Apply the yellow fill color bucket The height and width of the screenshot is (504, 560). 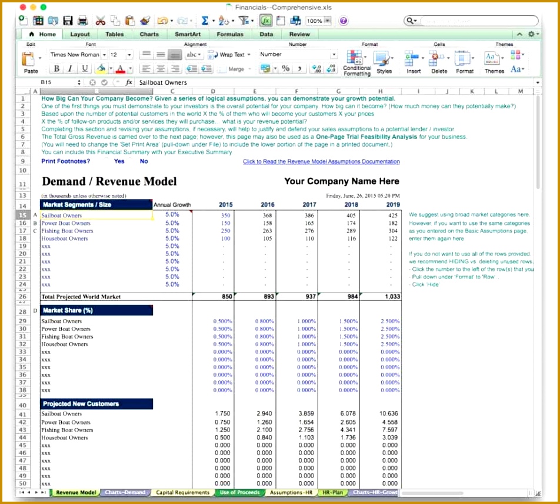pos(101,68)
